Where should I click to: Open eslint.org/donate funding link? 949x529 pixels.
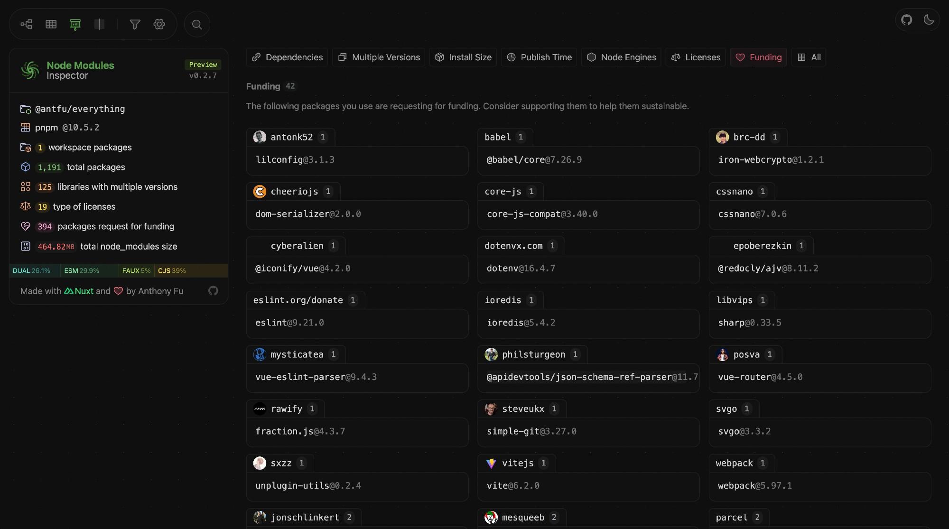[305, 300]
